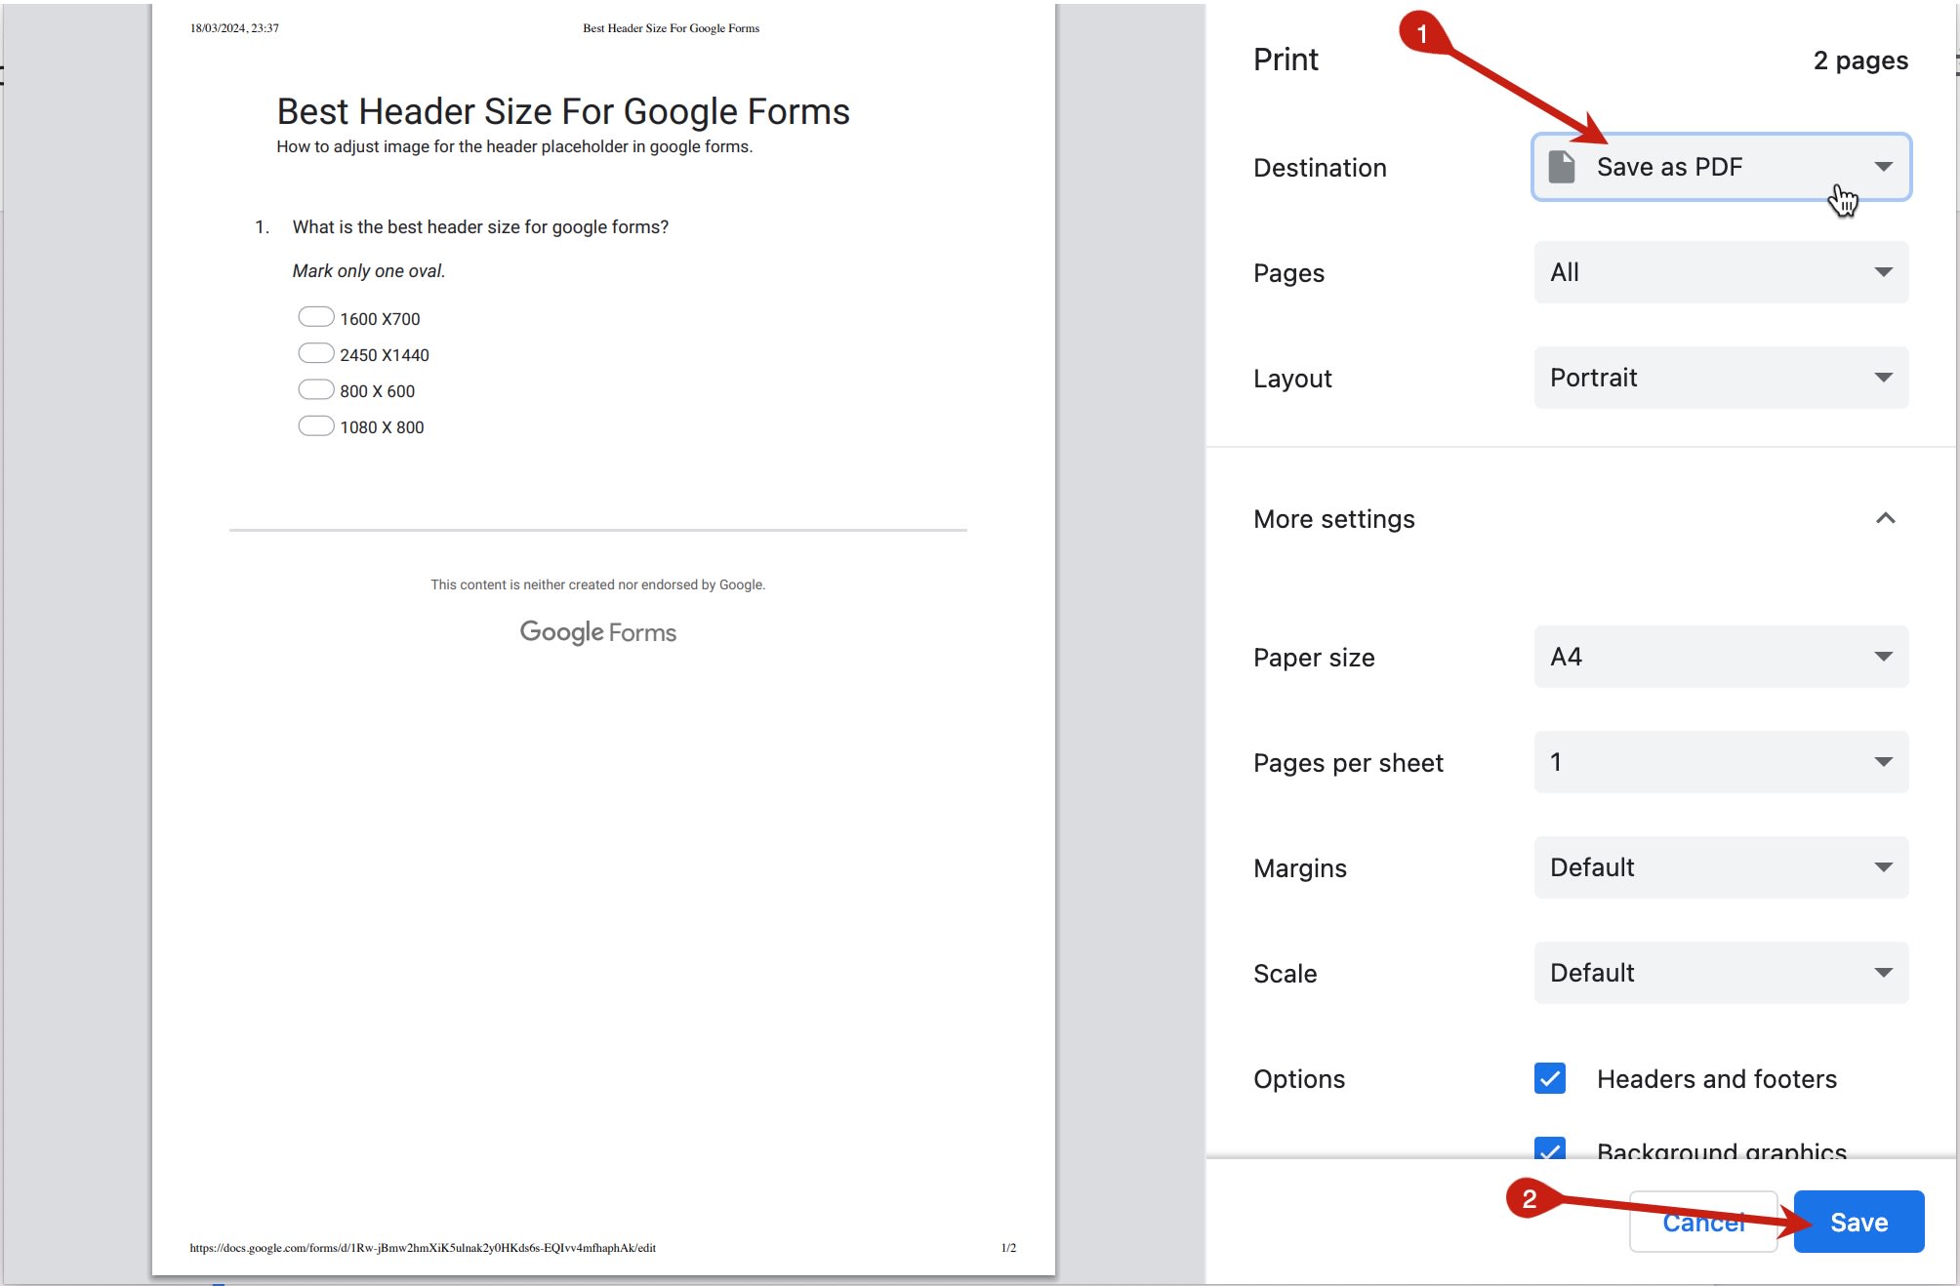Image resolution: width=1960 pixels, height=1286 pixels.
Task: Select the 2450 X1440 answer oval
Action: click(315, 352)
